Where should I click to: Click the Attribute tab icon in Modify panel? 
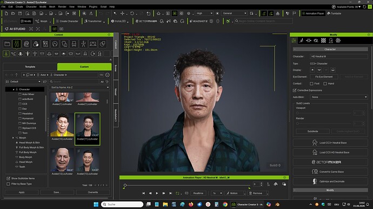[x=294, y=40]
